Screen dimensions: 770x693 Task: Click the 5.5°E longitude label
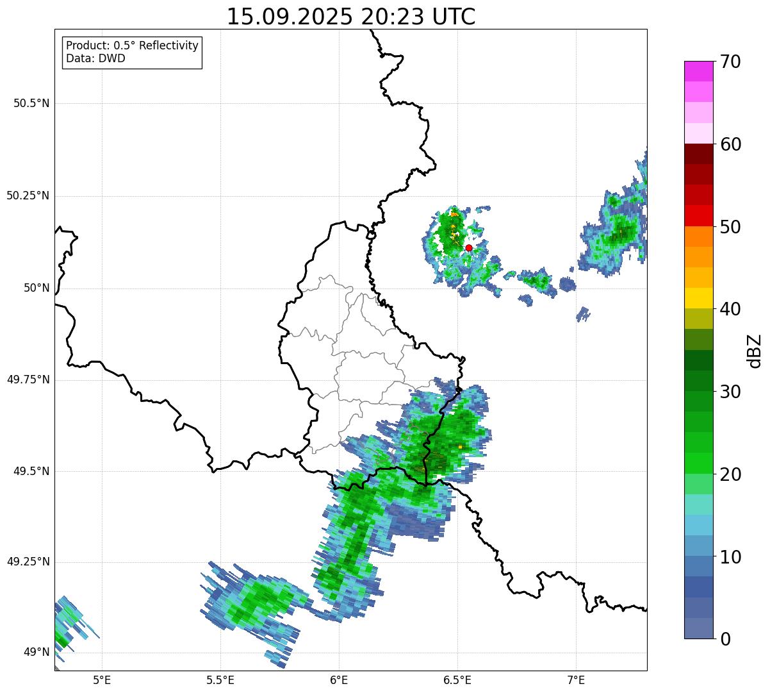[x=221, y=681]
